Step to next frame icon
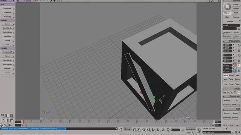The height and width of the screenshot is (135, 241). pyautogui.click(x=139, y=130)
